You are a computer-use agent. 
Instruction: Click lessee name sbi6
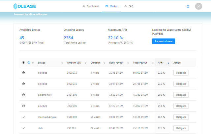[40, 128]
